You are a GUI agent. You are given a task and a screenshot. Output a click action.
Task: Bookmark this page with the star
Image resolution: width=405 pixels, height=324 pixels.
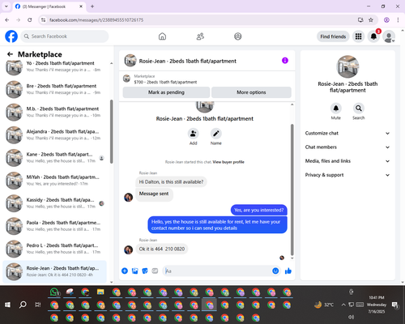pyautogui.click(x=371, y=20)
